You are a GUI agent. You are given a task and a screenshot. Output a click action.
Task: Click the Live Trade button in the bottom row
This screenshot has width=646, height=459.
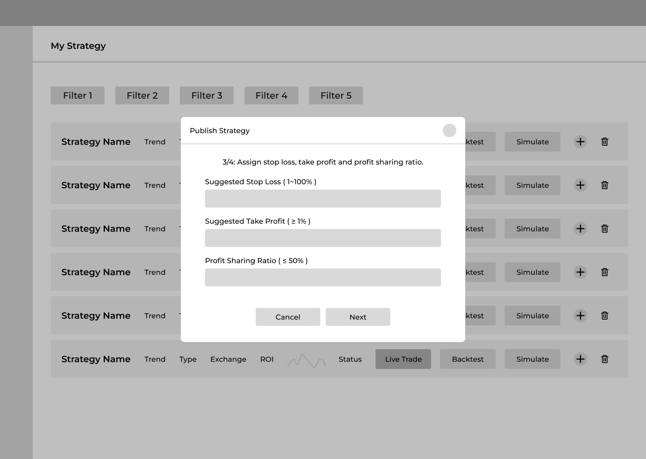click(403, 359)
